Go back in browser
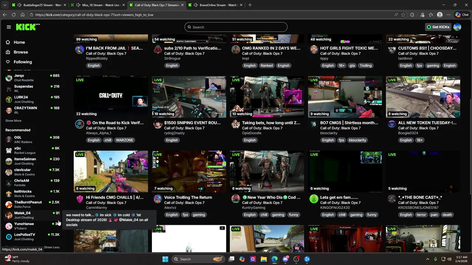 click(x=4, y=15)
